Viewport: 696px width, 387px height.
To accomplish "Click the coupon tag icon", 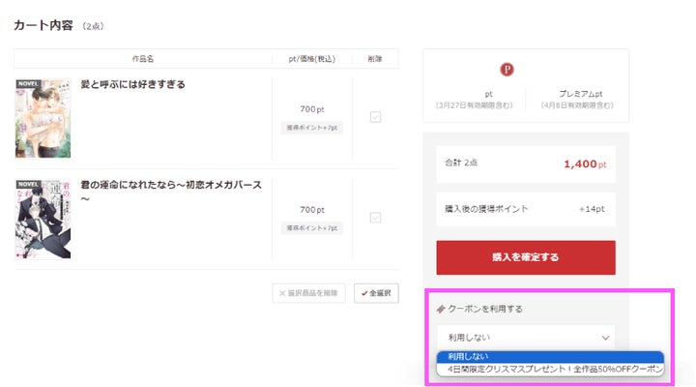I will tap(441, 309).
